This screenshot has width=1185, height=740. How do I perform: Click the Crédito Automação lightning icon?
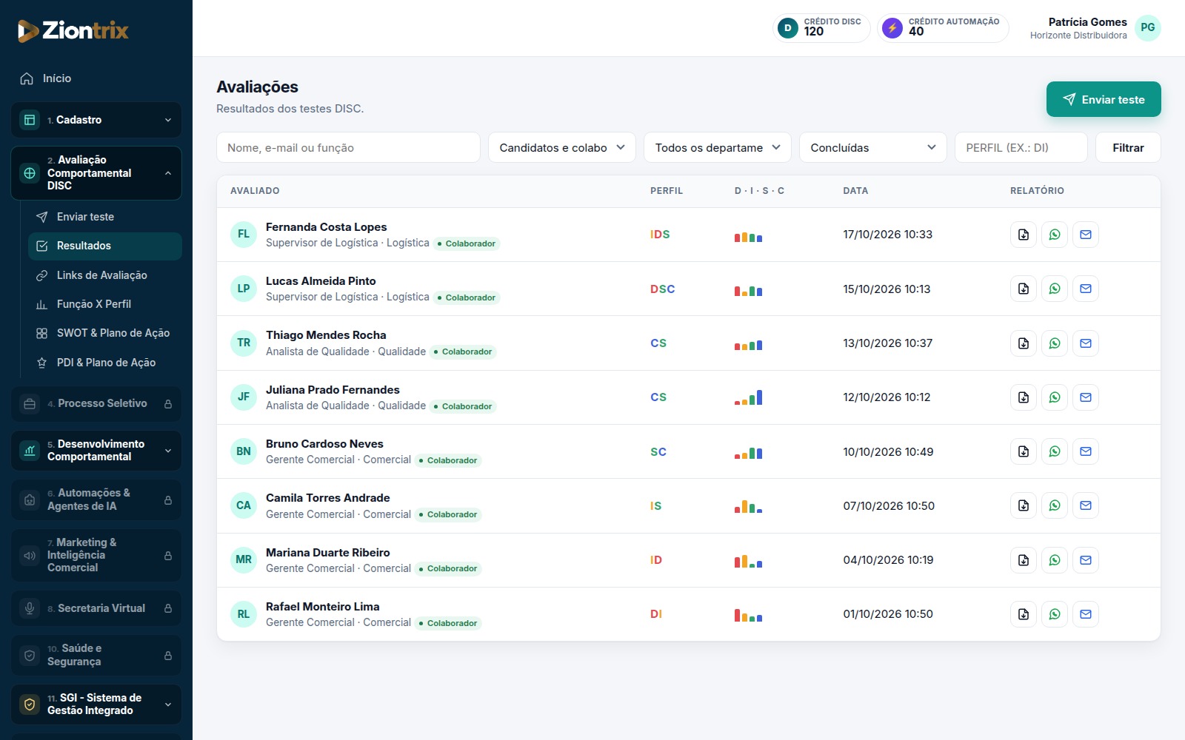[x=892, y=28]
